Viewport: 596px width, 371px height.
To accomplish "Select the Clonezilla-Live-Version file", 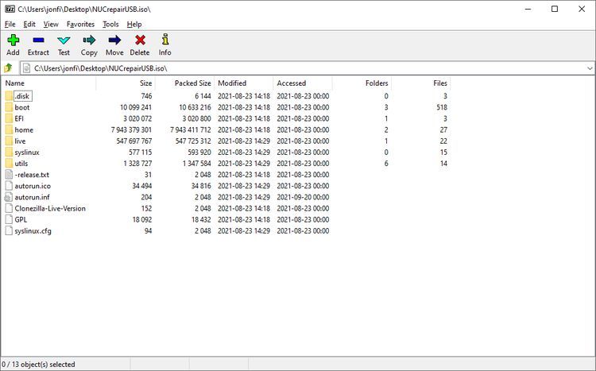I will pos(50,208).
